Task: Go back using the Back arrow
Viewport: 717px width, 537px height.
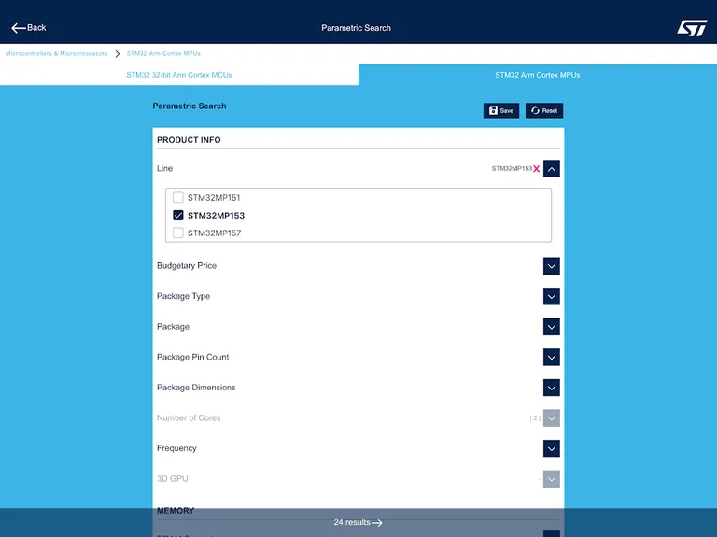Action: (x=28, y=28)
